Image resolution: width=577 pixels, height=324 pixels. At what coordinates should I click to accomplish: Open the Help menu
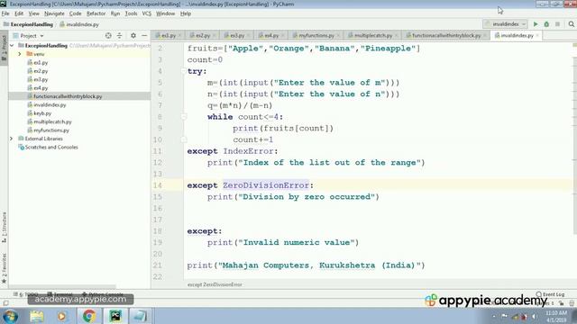point(186,13)
